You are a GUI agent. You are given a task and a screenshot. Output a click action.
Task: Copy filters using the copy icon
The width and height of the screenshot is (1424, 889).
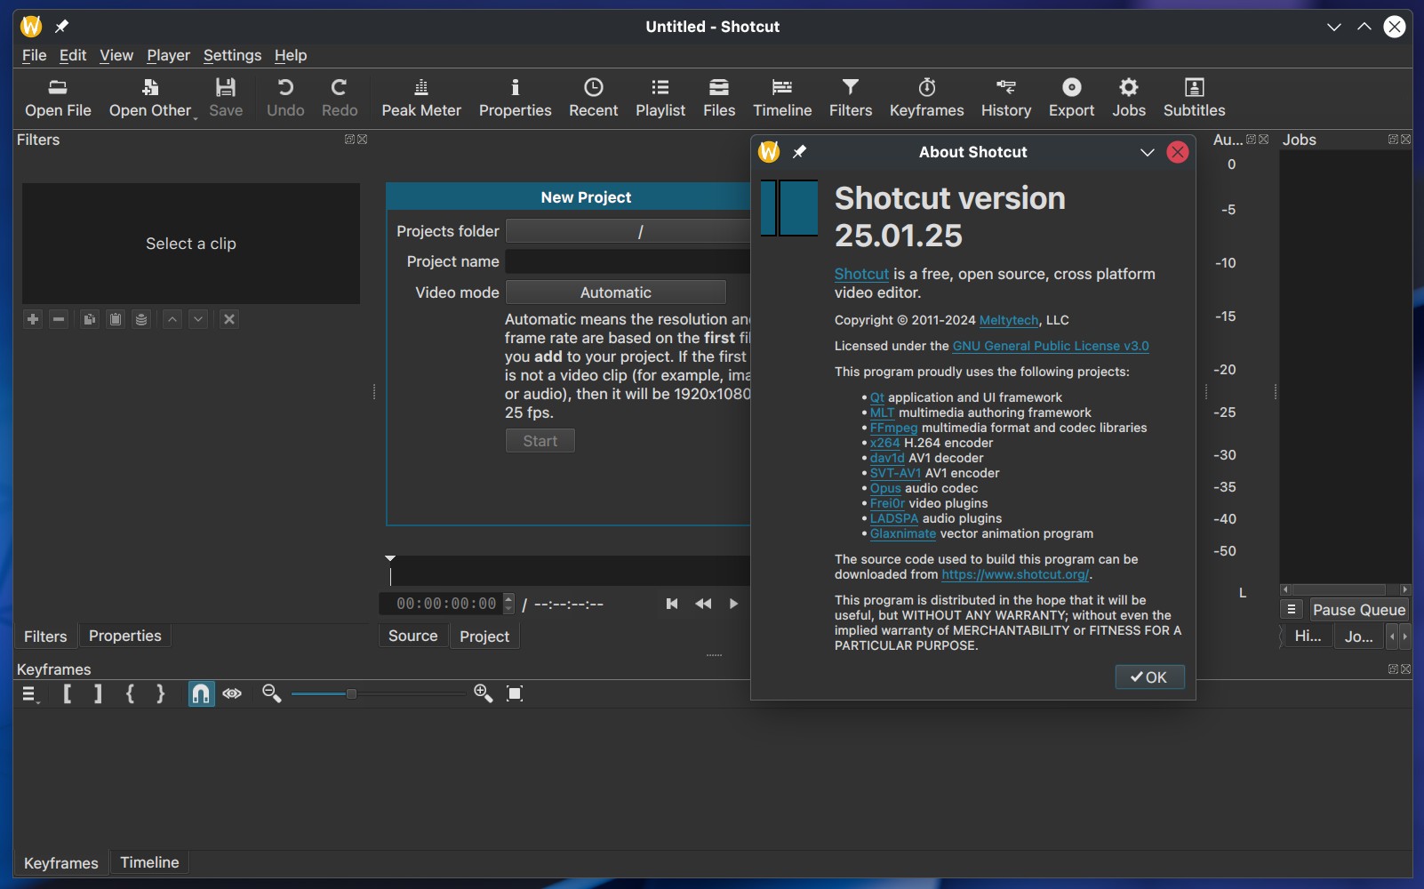(x=89, y=319)
